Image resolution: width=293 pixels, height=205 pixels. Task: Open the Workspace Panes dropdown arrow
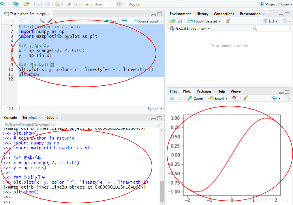(x=125, y=4)
